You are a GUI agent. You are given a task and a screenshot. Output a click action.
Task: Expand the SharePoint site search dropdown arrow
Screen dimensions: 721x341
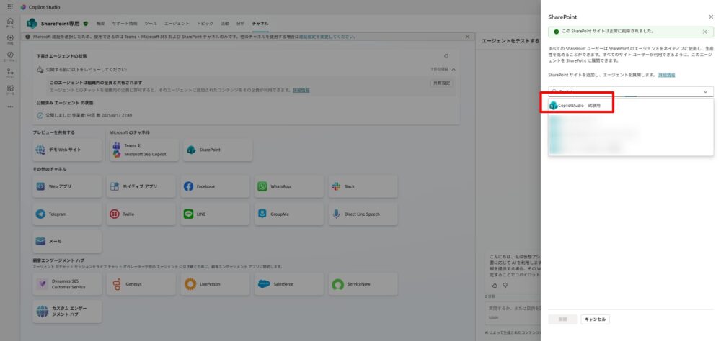click(x=704, y=91)
